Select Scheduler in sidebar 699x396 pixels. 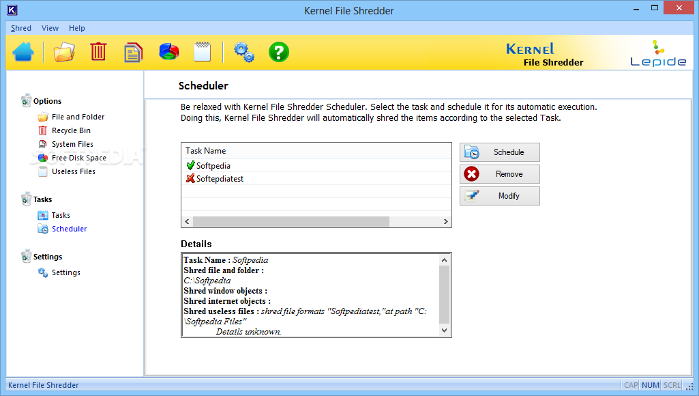(x=69, y=229)
